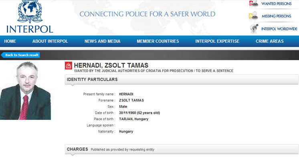Click the HERNADI, ZSOLT TAMAS heading
This screenshot has width=299, height=159.
tap(111, 65)
